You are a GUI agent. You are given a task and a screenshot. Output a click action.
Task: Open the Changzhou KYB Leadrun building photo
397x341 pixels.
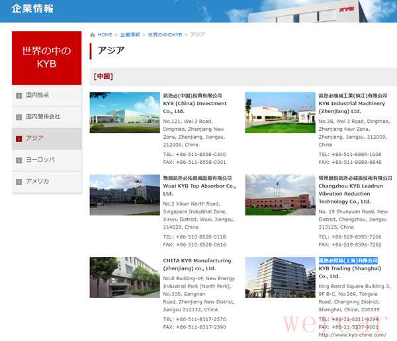[x=280, y=195]
